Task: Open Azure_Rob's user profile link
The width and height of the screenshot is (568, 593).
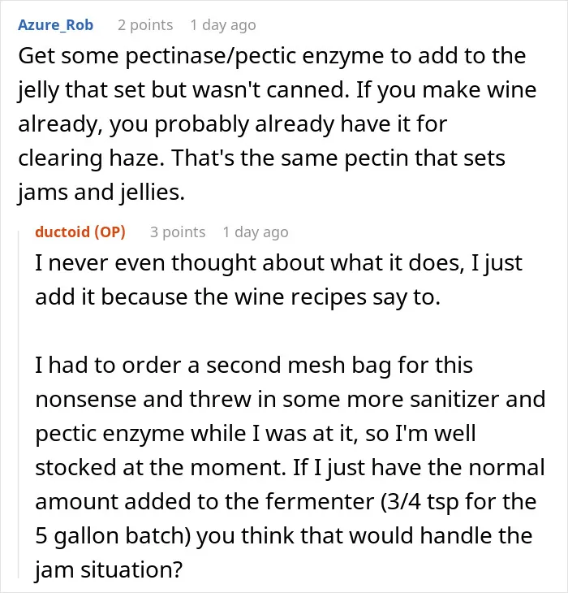Action: (55, 25)
